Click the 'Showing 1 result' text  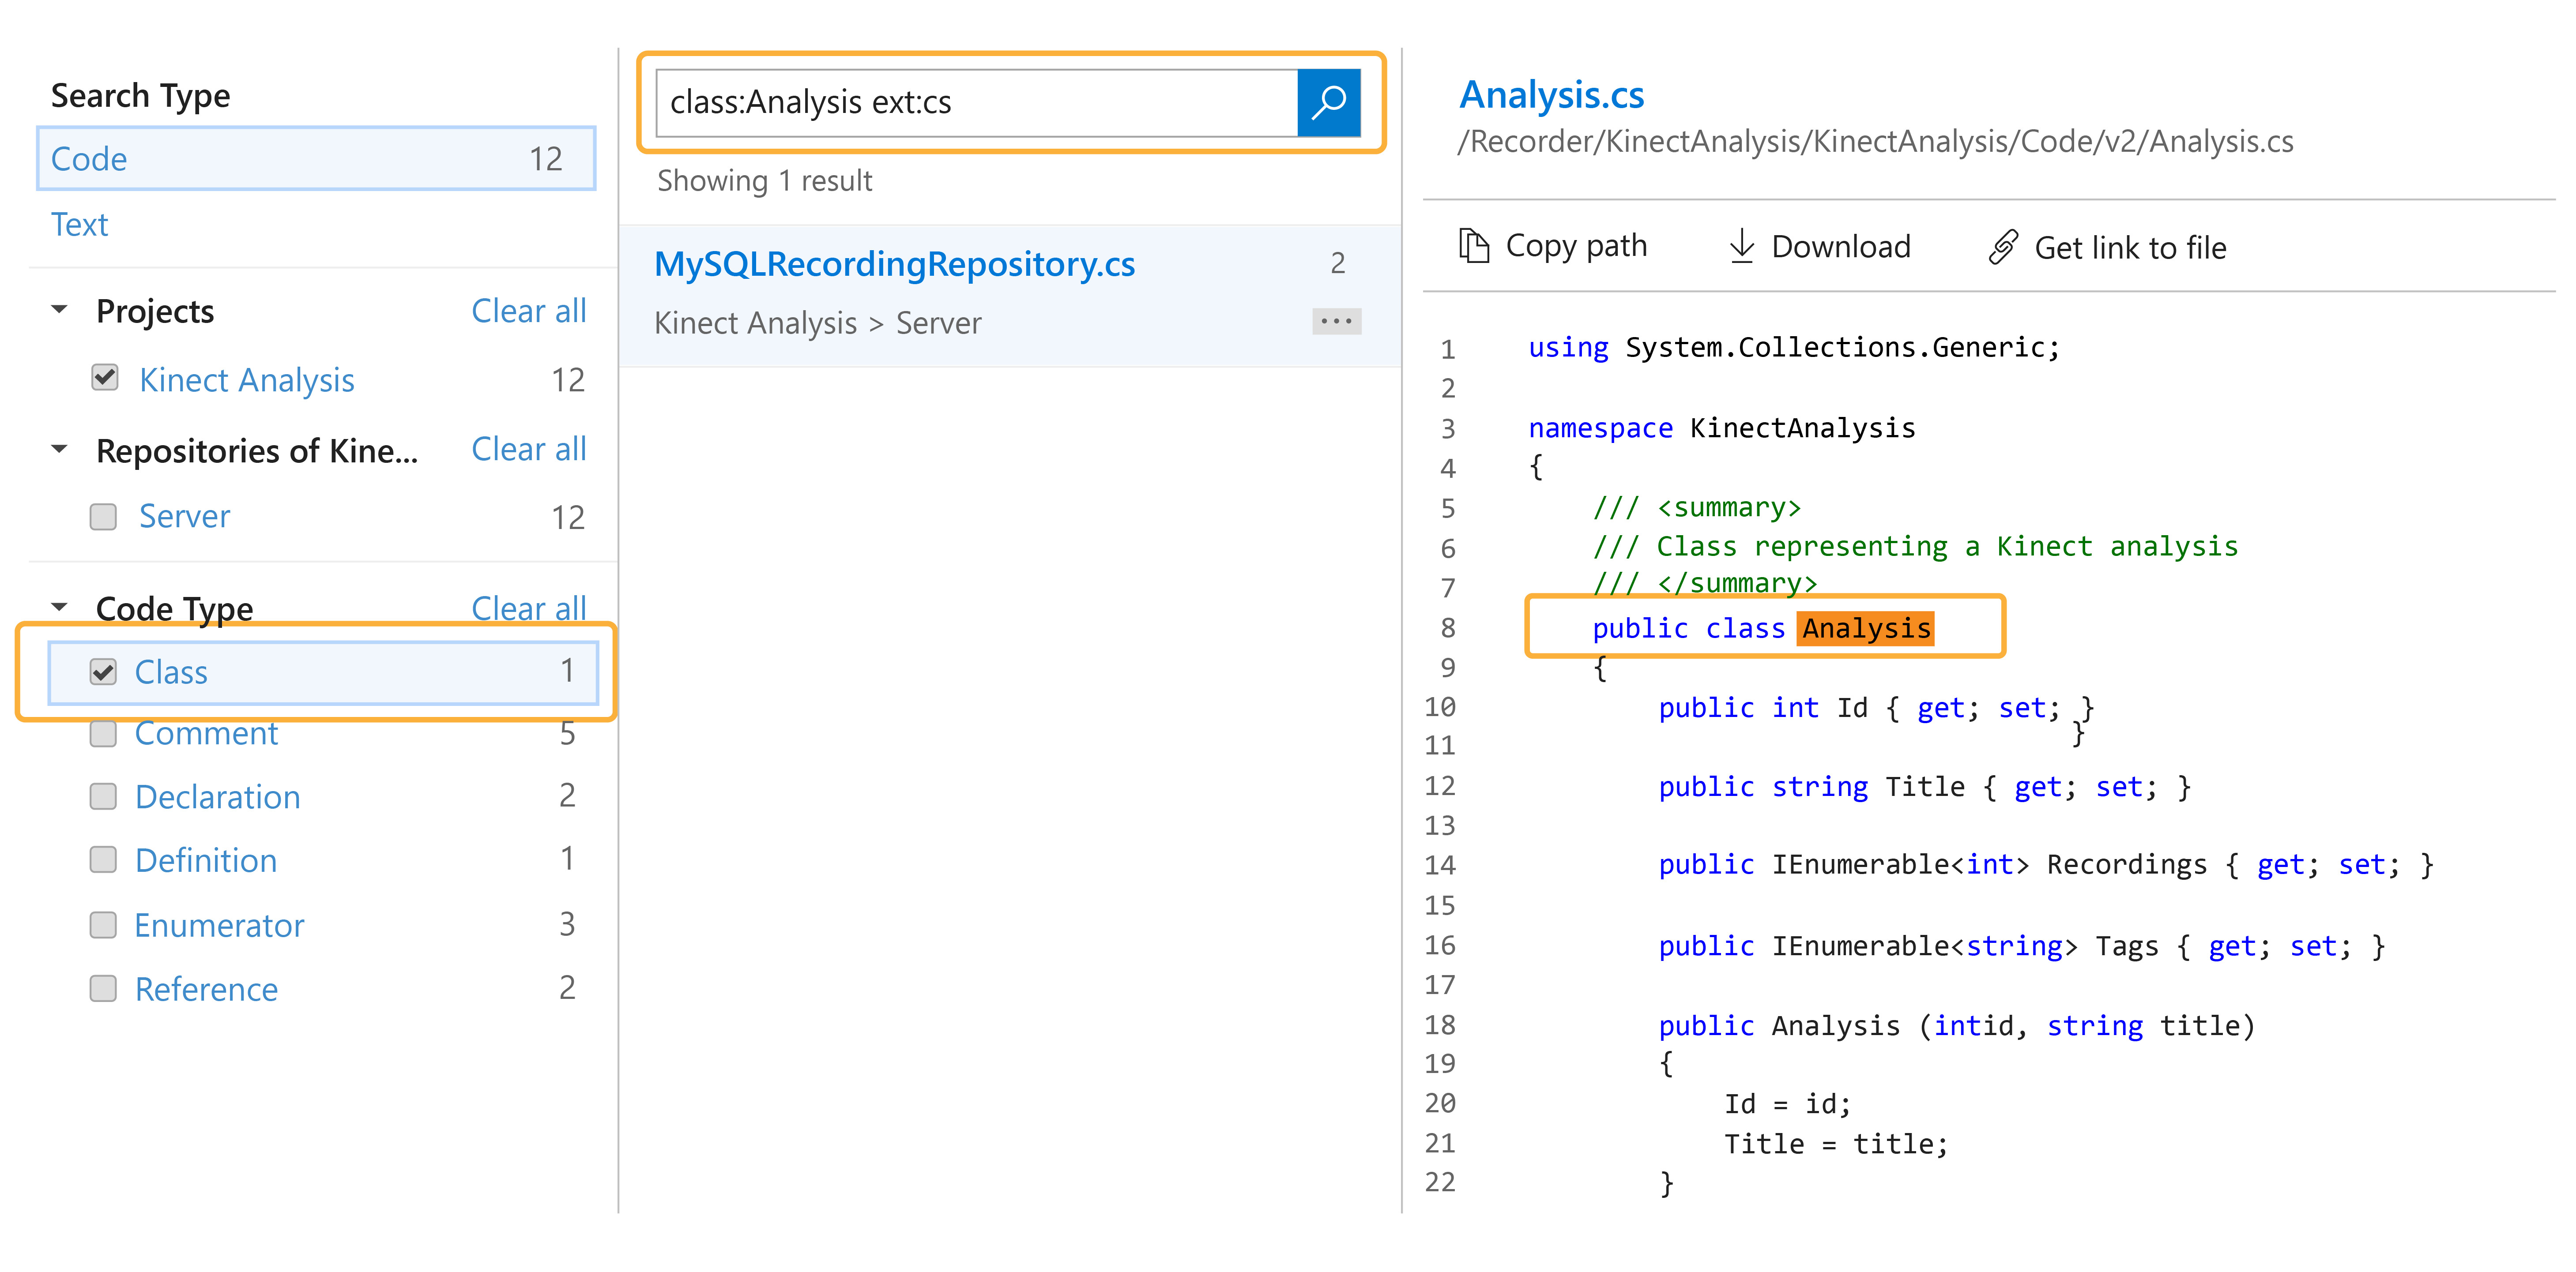coord(764,181)
